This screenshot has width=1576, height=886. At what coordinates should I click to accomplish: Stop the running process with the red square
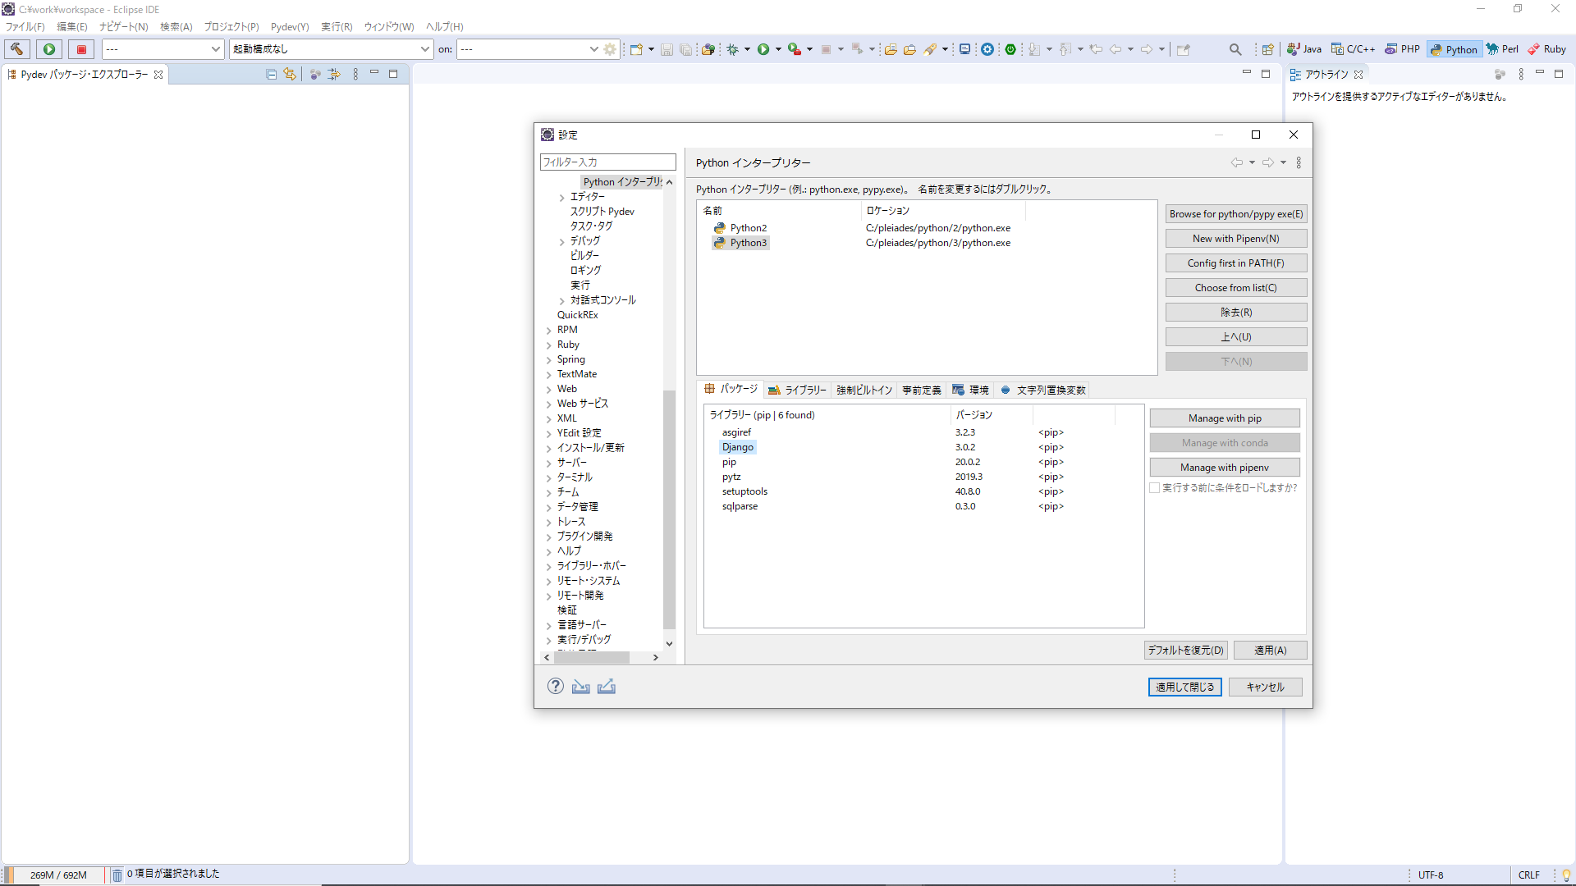tap(81, 49)
